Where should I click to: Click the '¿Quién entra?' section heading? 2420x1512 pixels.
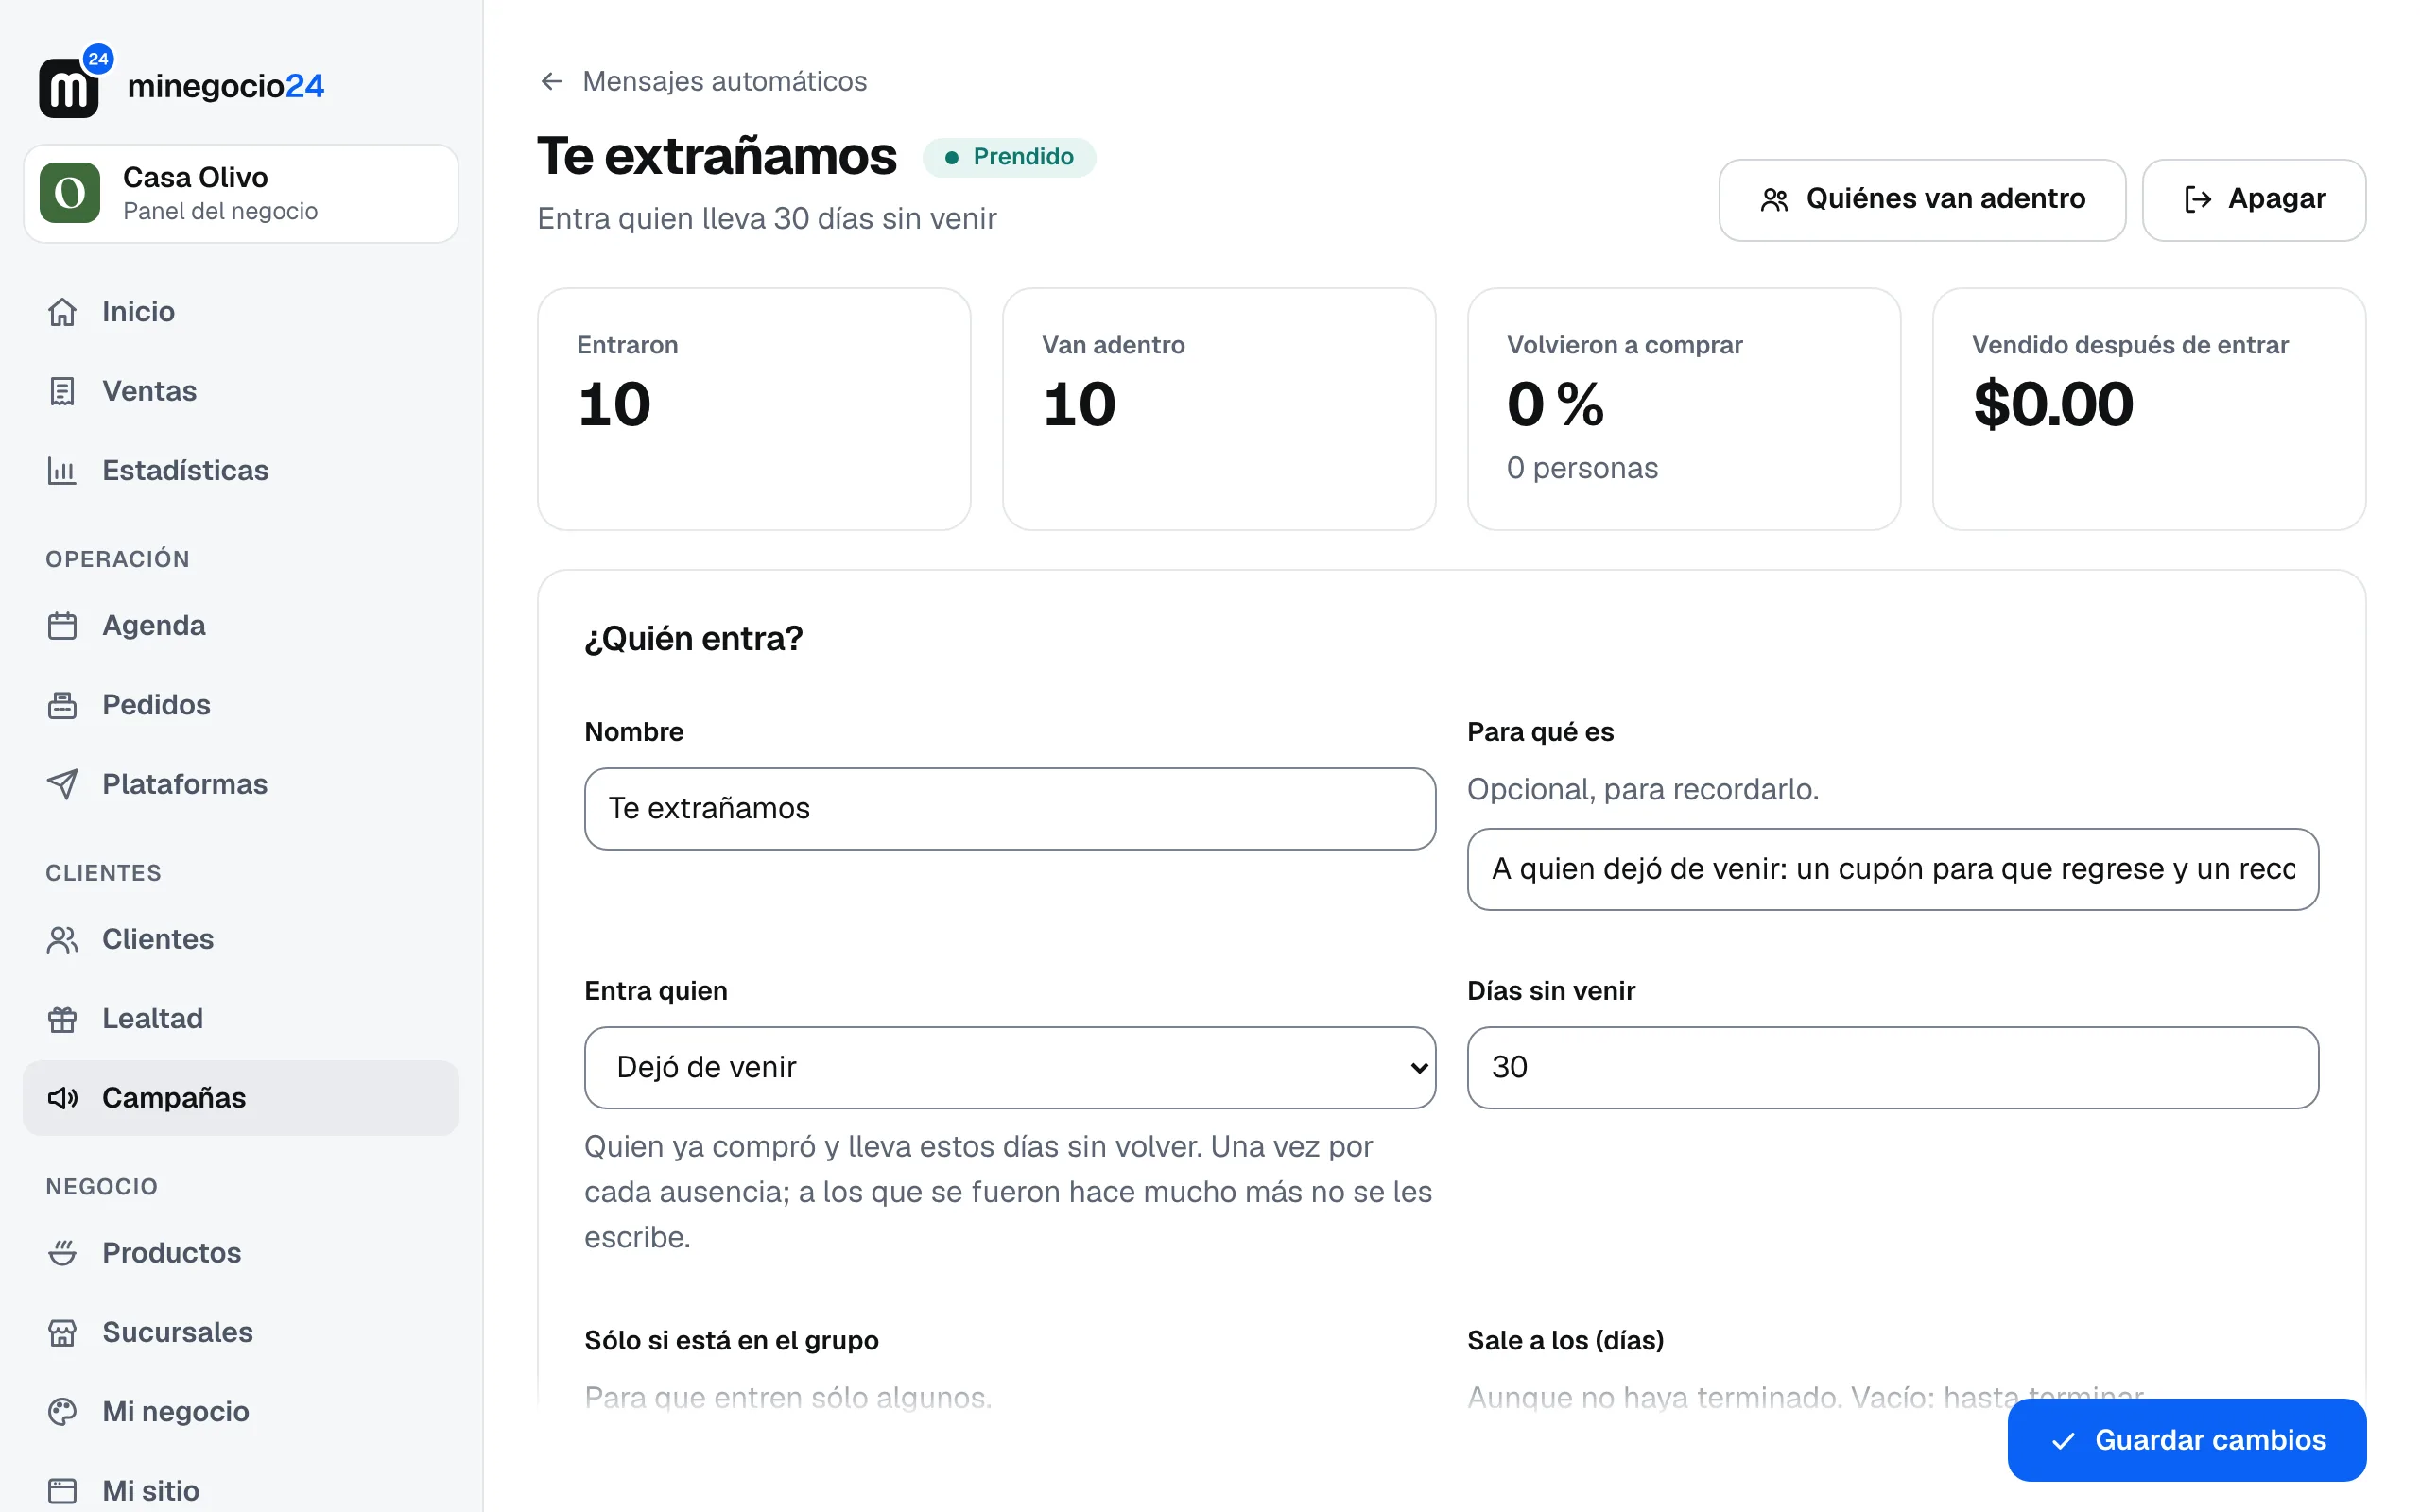[694, 639]
